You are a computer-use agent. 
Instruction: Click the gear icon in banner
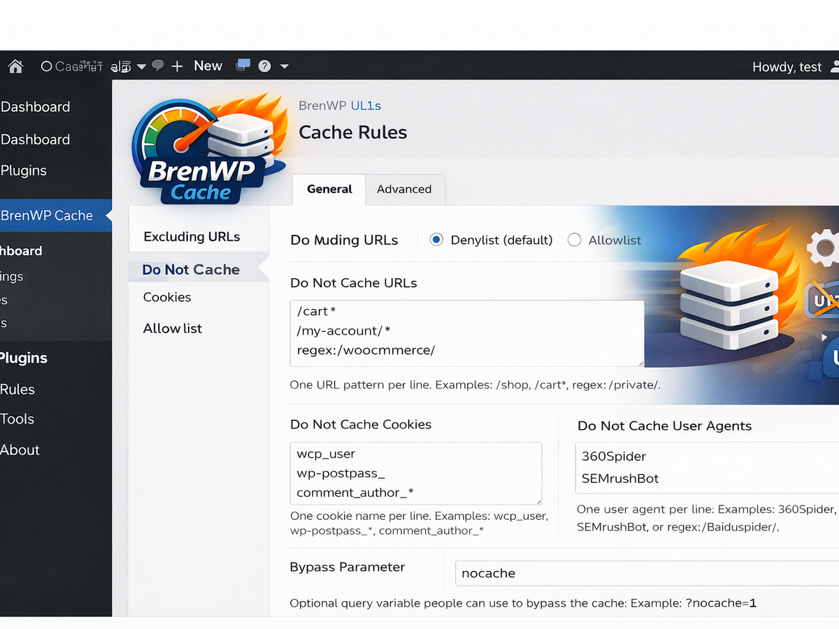(825, 247)
